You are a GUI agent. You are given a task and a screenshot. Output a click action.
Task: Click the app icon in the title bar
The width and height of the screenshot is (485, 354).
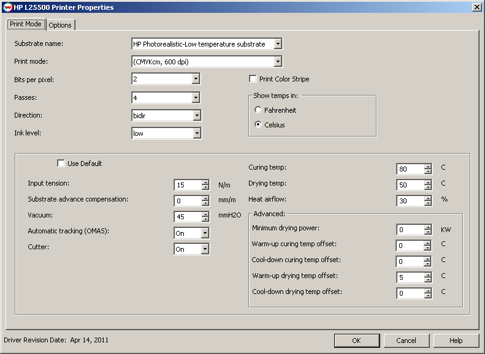[7, 7]
